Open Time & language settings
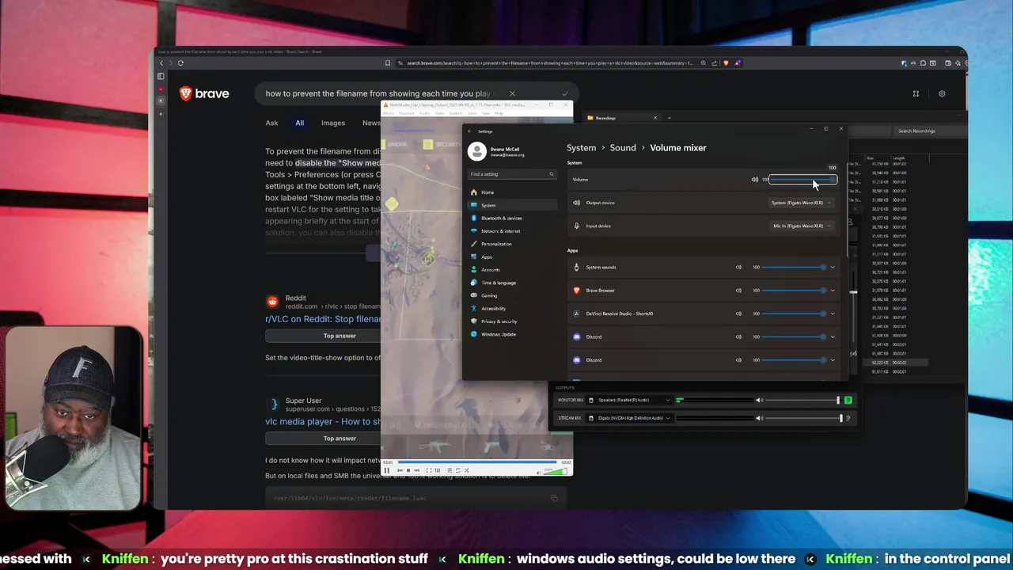The image size is (1013, 570). [511, 283]
